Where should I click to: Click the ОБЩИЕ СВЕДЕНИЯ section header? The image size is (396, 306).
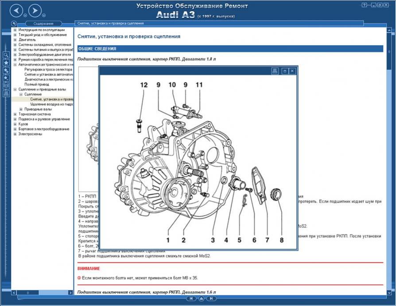tap(230, 49)
